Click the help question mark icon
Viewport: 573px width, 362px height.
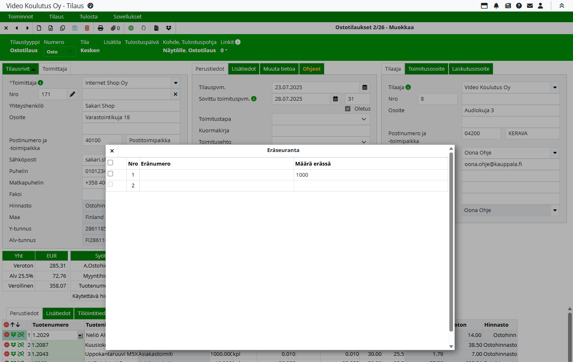click(519, 6)
